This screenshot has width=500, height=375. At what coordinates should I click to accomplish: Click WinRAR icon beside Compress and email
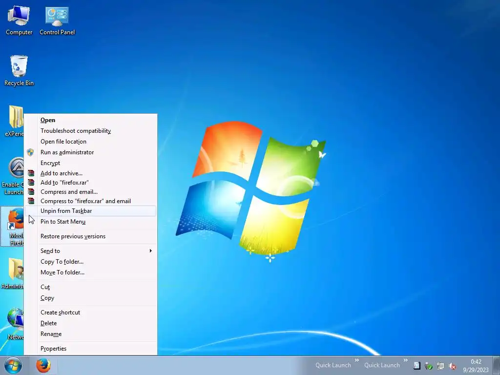[31, 191]
